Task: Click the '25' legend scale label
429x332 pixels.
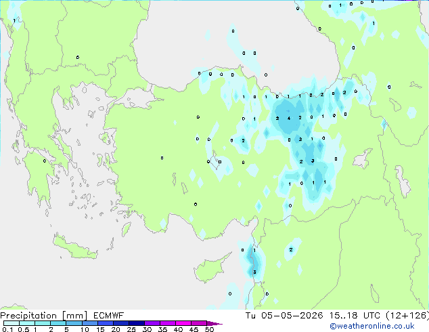Action: (x=131, y=329)
